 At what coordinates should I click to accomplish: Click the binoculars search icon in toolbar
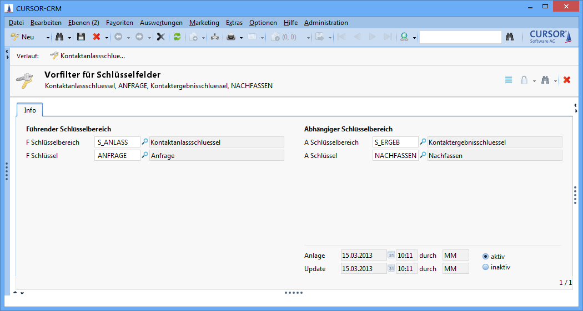click(x=59, y=37)
